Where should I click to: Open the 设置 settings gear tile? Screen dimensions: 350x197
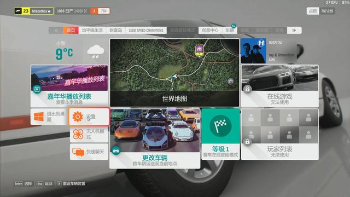tap(89, 117)
